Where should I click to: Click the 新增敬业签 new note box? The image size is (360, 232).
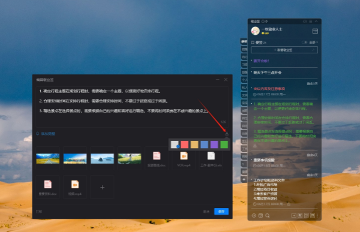pyautogui.click(x=284, y=50)
